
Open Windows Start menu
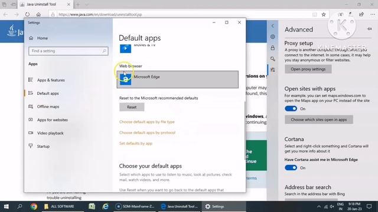coord(6,207)
